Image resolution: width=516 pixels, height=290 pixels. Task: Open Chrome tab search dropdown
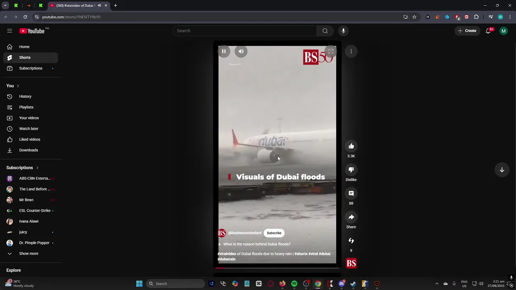coord(5,5)
